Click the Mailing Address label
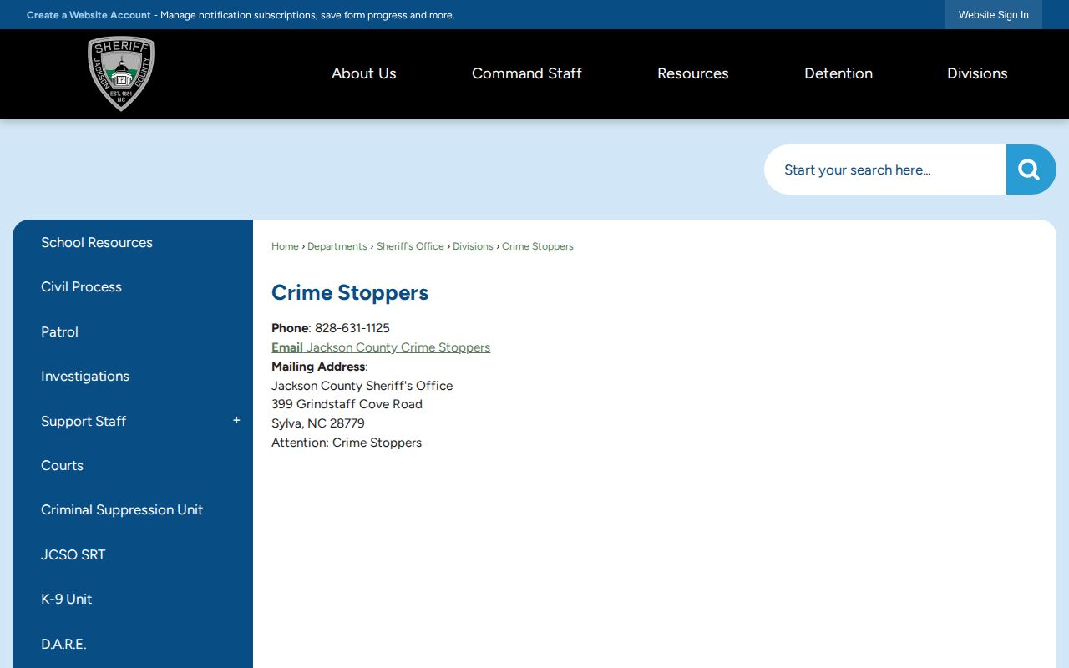This screenshot has height=668, width=1069. click(318, 367)
